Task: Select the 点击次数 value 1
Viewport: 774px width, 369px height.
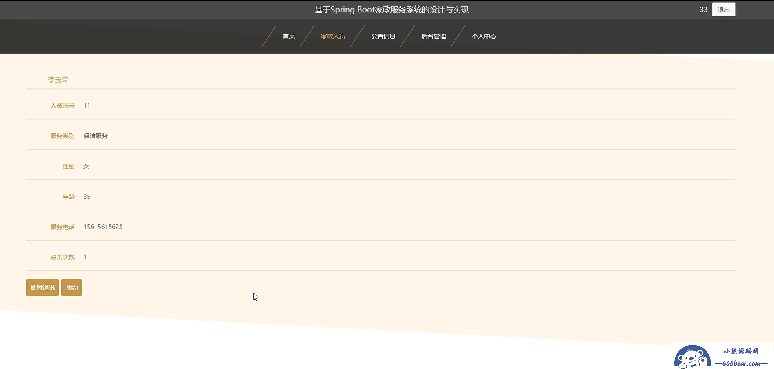Action: [85, 257]
